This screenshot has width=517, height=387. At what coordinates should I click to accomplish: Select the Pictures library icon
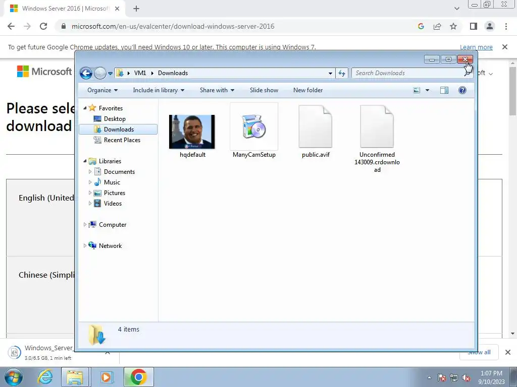click(x=97, y=193)
